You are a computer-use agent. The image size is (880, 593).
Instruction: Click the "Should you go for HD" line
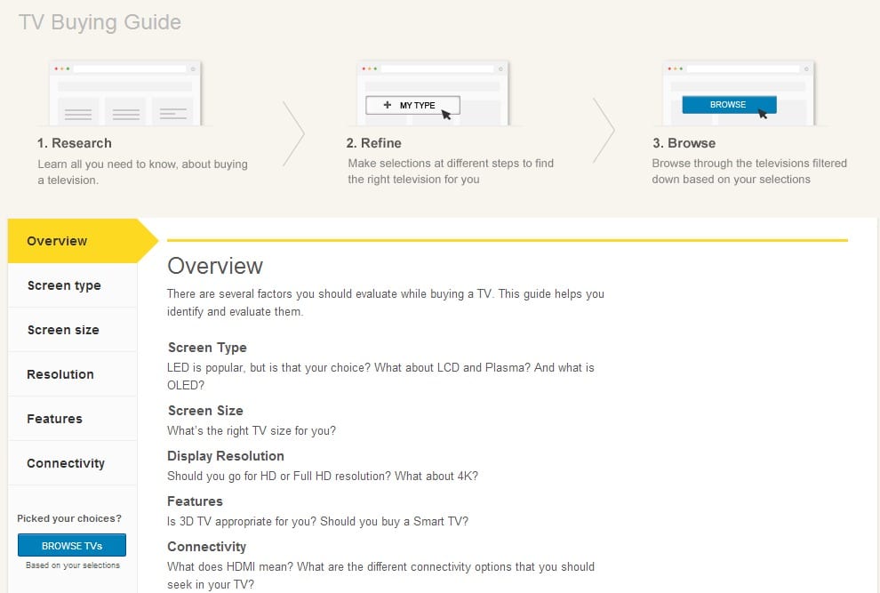coord(323,477)
